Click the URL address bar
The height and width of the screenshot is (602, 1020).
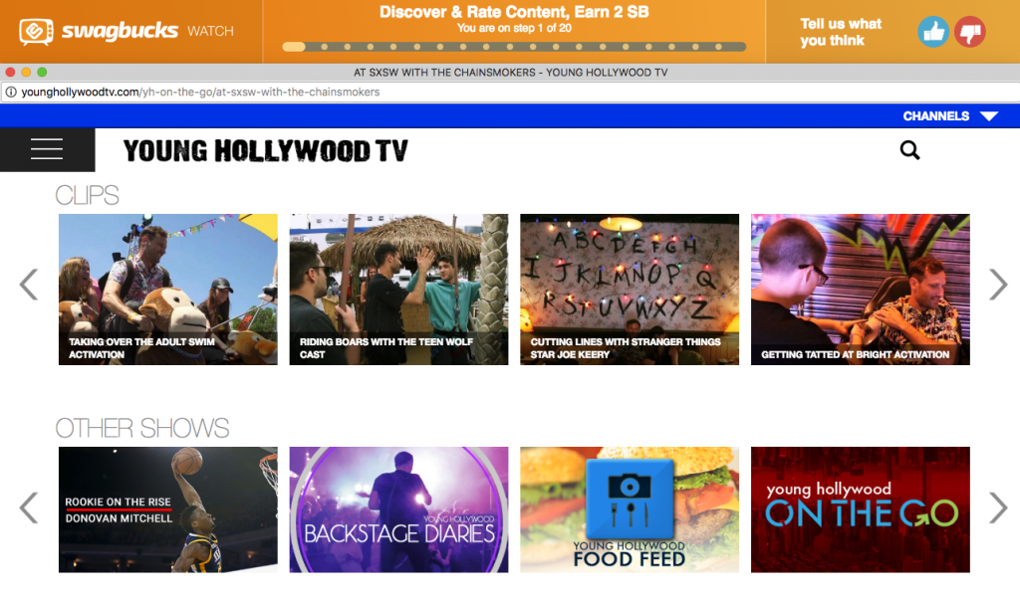pos(510,92)
